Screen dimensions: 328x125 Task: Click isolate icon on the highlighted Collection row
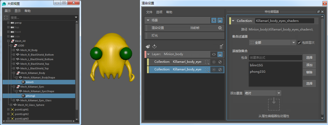[214, 69]
